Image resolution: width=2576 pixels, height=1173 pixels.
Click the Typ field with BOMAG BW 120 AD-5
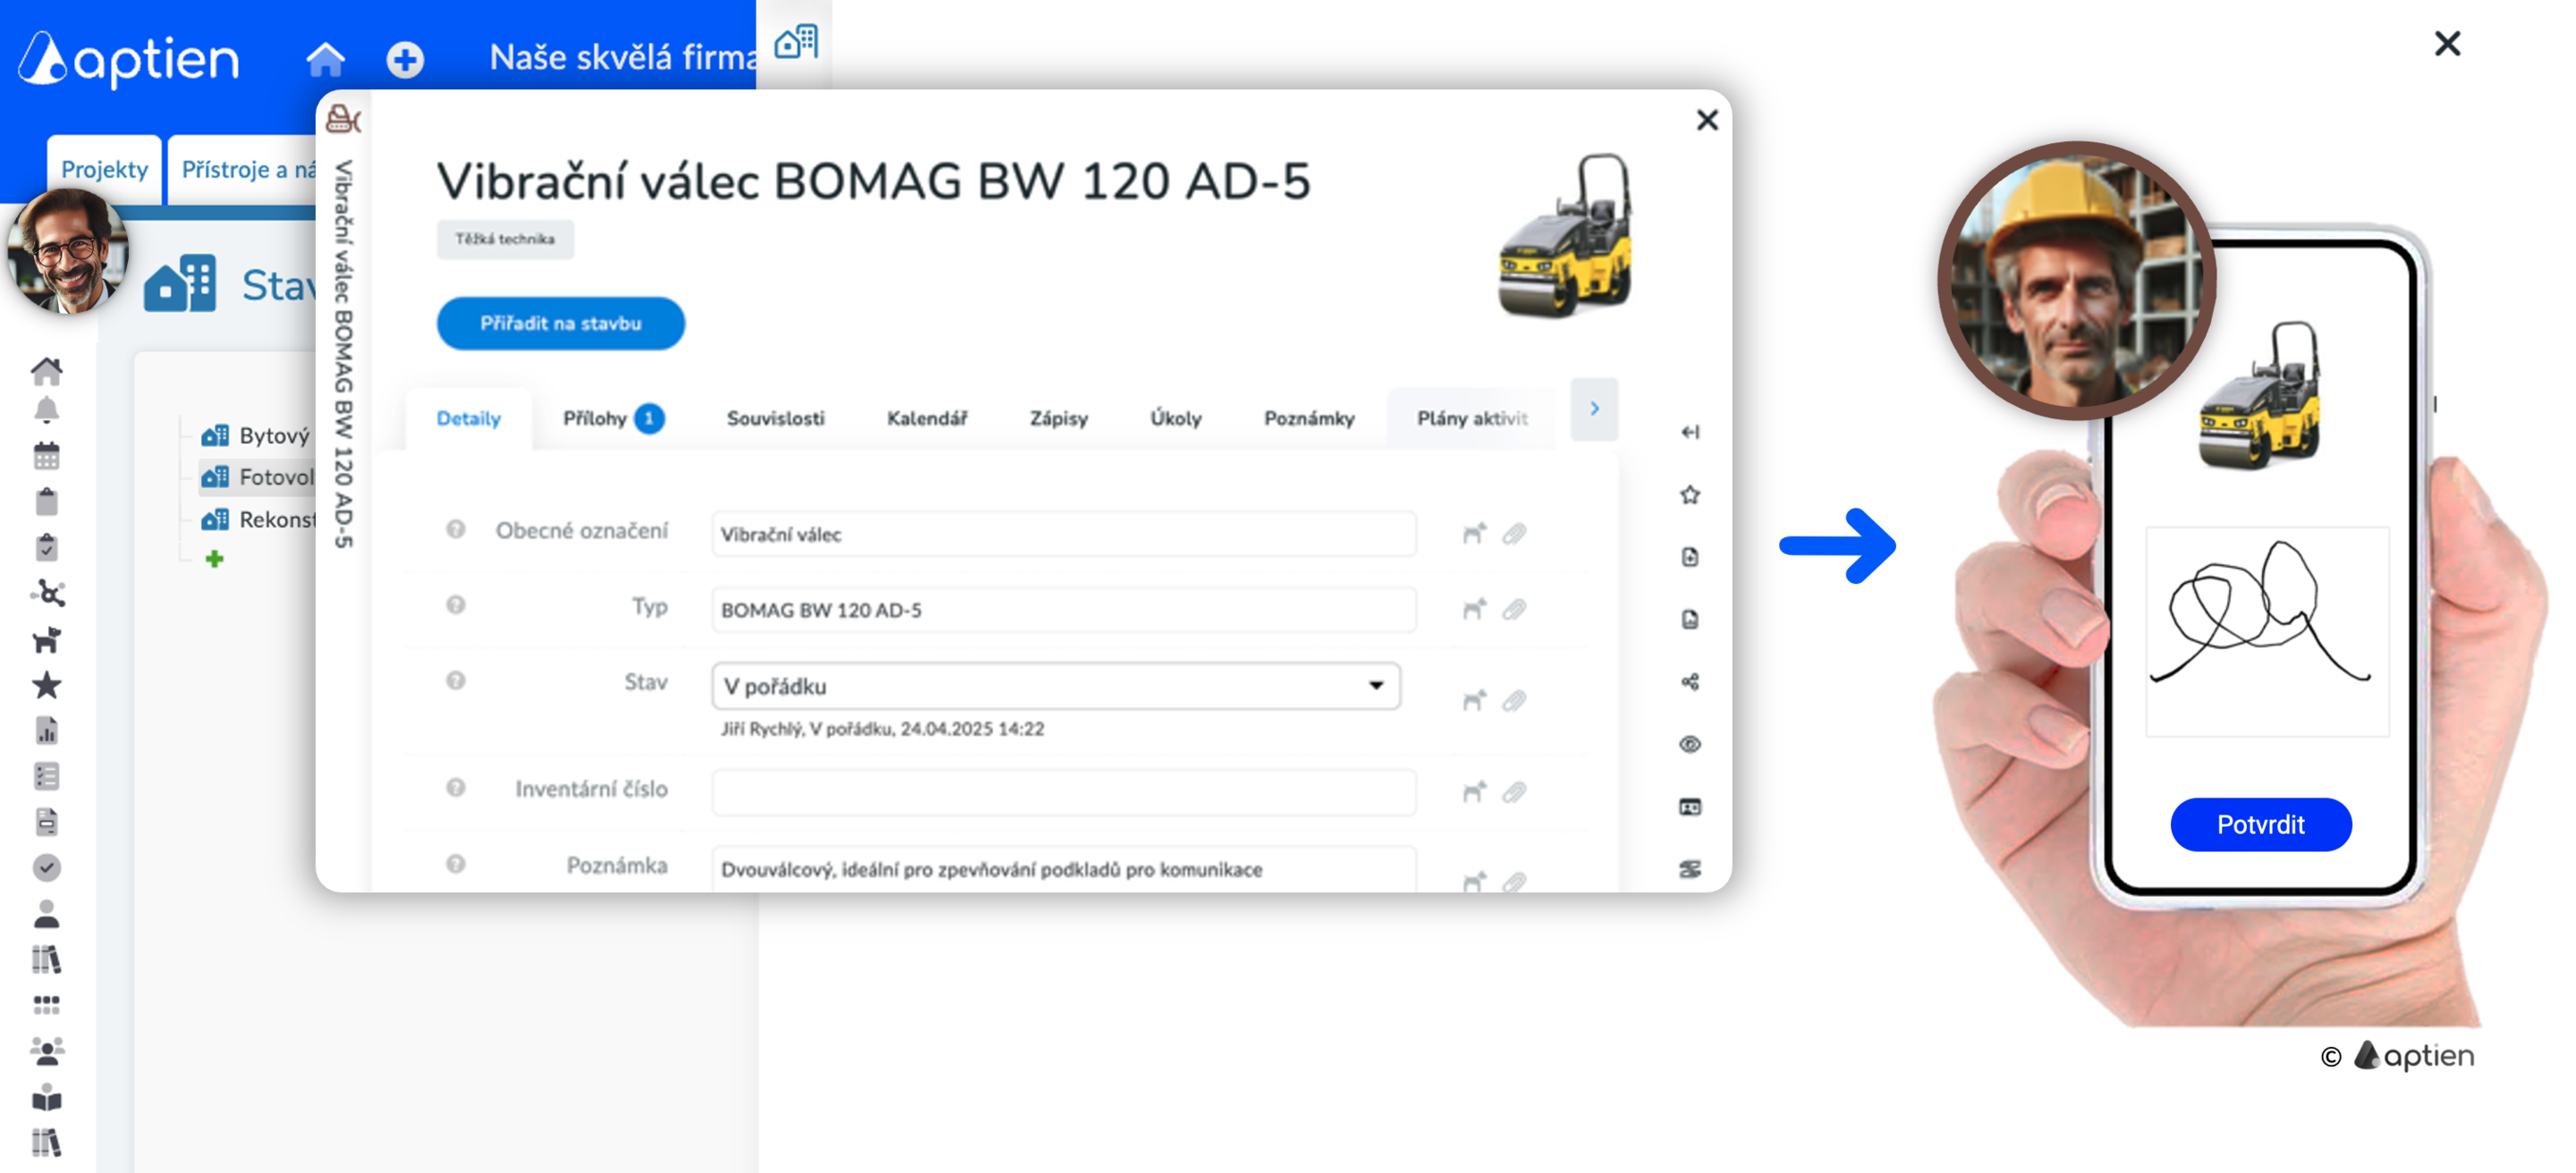[1063, 610]
